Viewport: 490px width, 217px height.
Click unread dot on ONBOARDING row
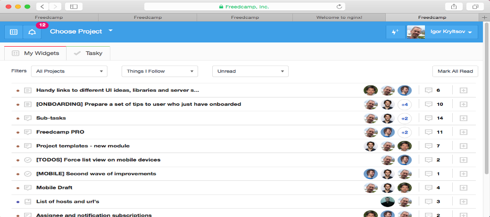[18, 104]
